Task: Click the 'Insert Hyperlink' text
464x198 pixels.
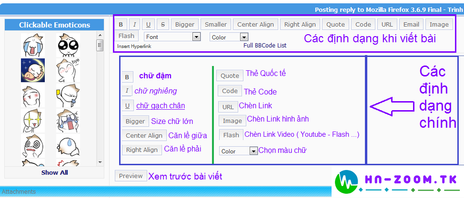Action: coord(134,47)
